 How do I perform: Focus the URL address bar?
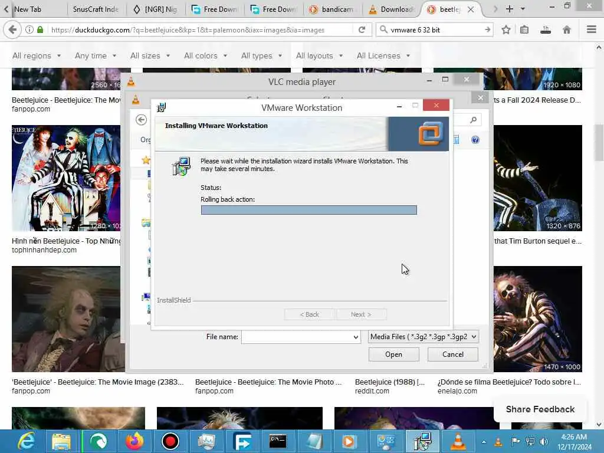coord(201,29)
